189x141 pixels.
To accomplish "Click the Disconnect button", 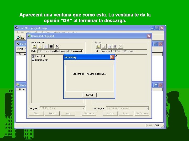I will click(x=89, y=113).
